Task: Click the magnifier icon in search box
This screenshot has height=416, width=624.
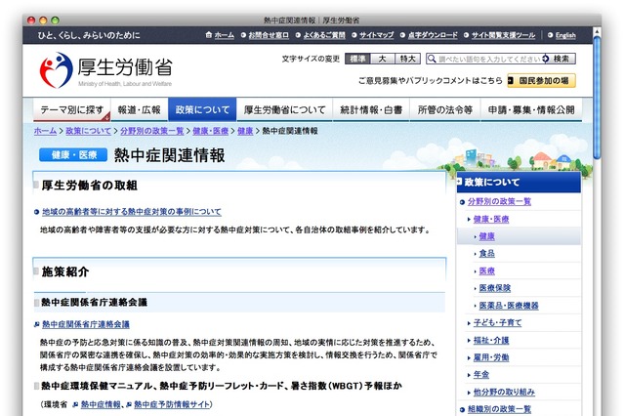Action: (x=432, y=59)
